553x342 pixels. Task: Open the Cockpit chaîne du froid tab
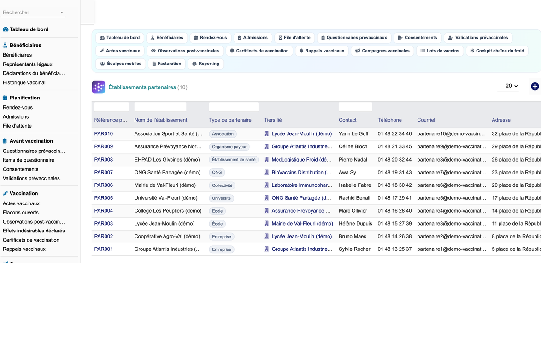point(497,51)
